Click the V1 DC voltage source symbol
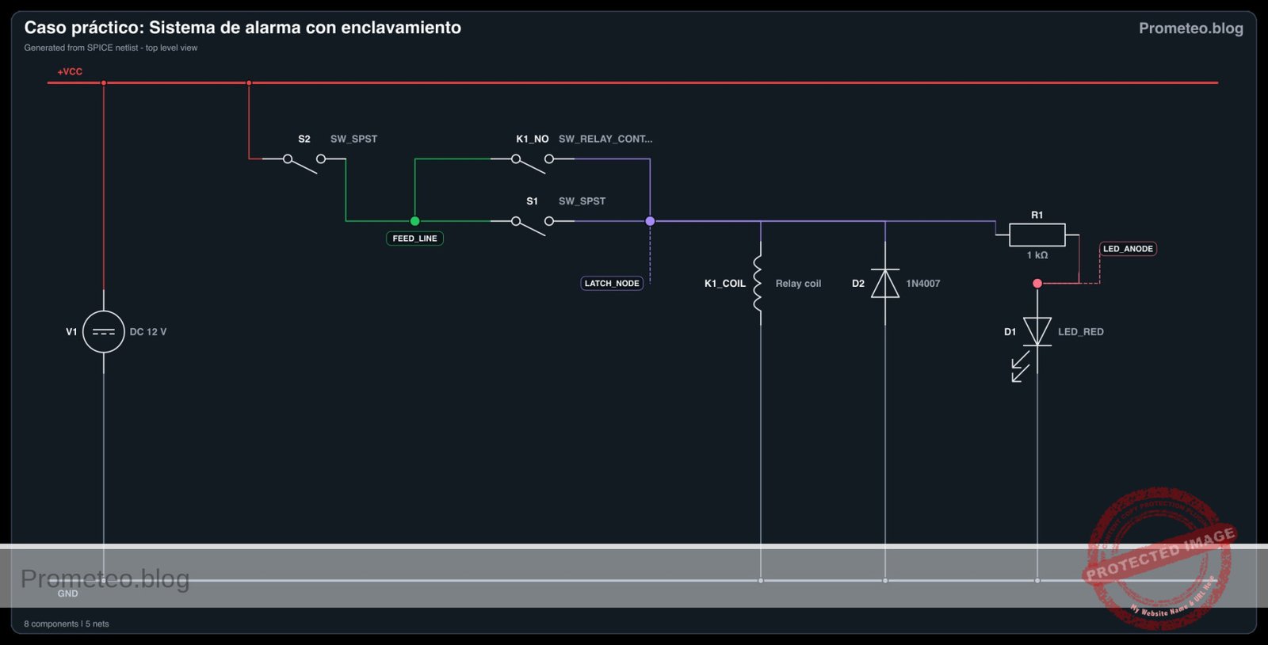This screenshot has width=1268, height=645. click(104, 331)
